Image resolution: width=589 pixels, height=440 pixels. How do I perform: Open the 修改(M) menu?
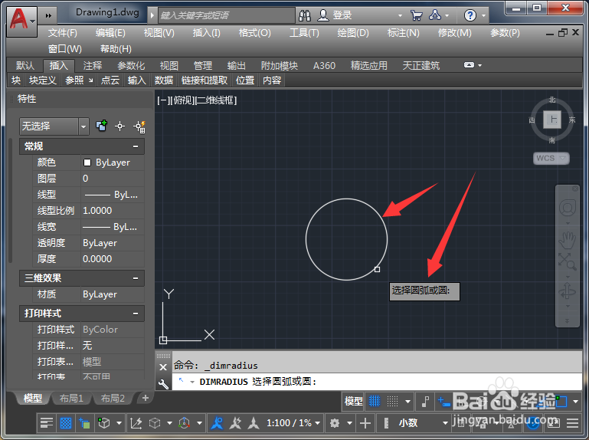[454, 33]
